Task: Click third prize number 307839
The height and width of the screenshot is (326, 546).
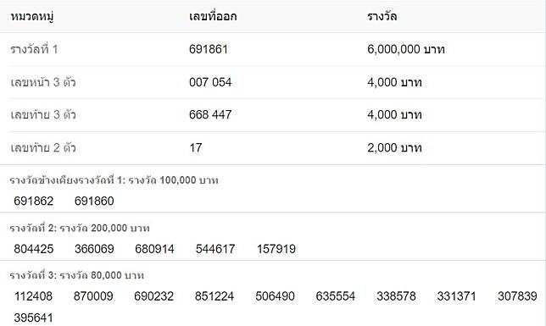Action: [x=517, y=296]
